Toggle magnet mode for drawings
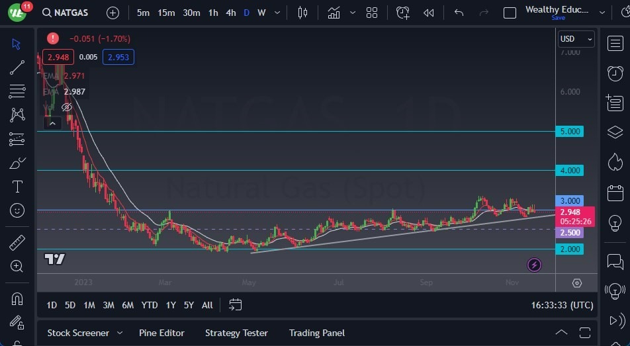Screen dimensions: 630x346 click(17, 298)
